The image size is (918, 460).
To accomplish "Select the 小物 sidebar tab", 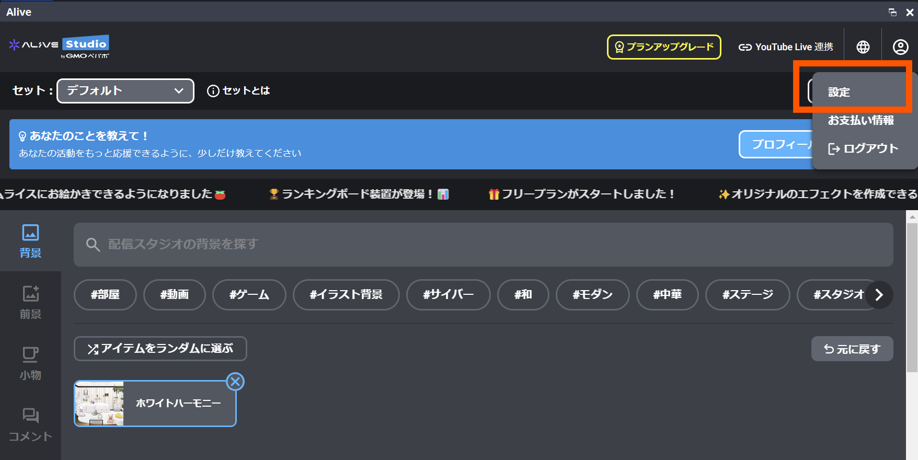I will tap(30, 363).
